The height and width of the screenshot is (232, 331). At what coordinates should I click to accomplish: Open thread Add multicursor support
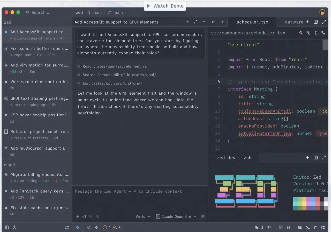[37, 151]
